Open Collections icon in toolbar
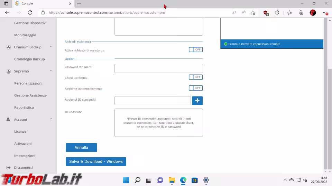The image size is (332, 186). [301, 12]
